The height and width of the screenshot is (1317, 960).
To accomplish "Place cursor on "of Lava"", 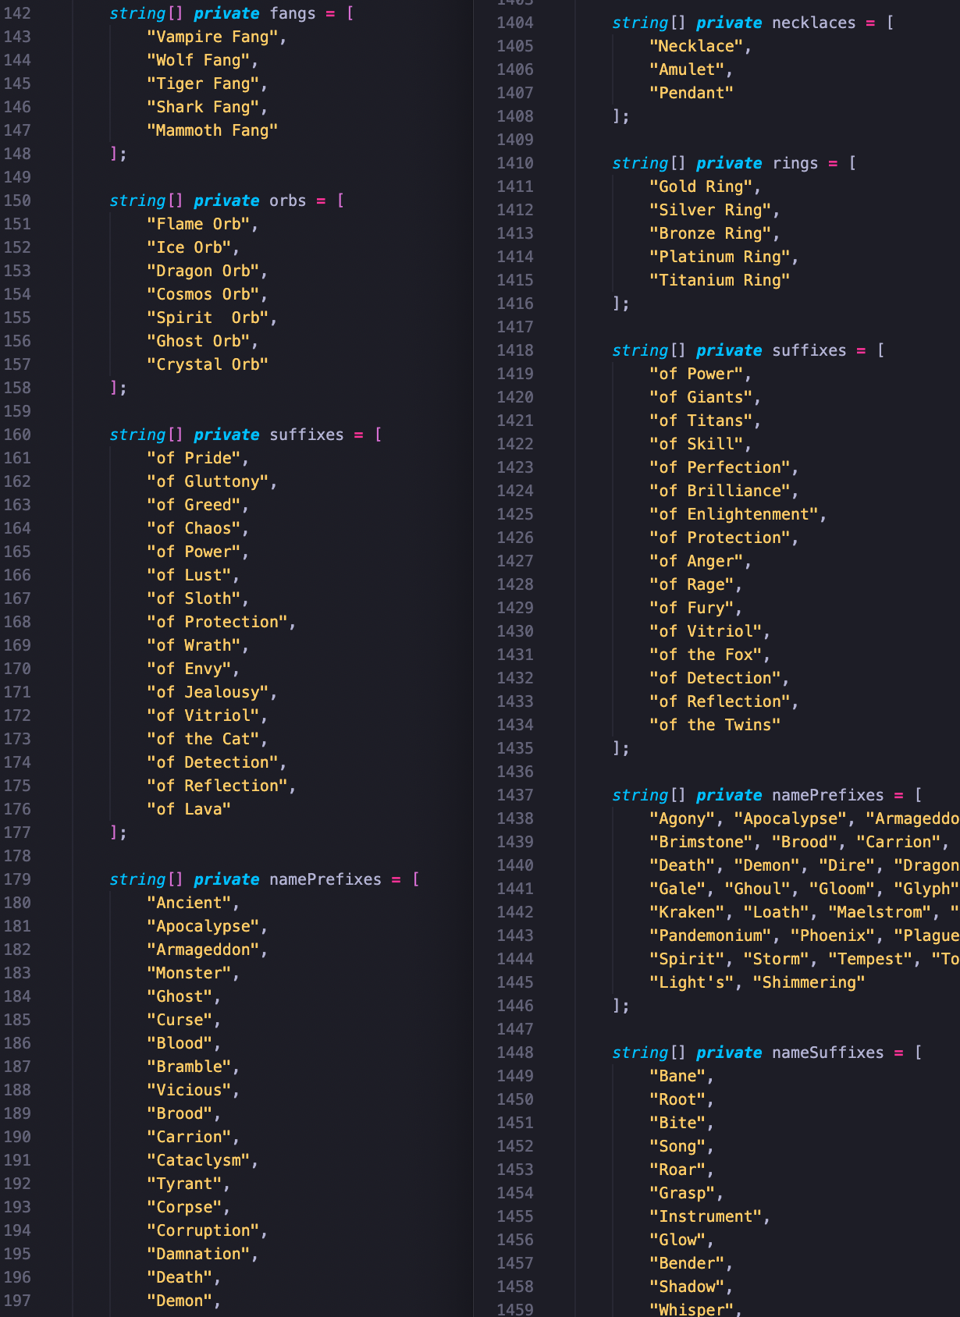I will coord(189,809).
